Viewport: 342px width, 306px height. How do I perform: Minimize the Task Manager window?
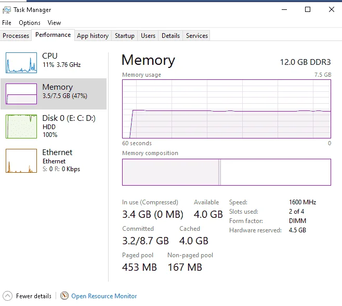click(284, 9)
